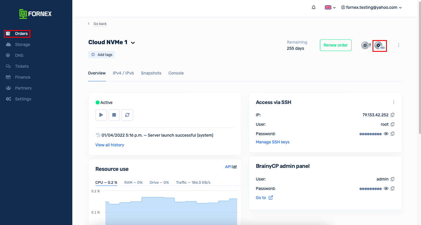
Task: Click the mount ISO disc icon
Action: tap(380, 46)
